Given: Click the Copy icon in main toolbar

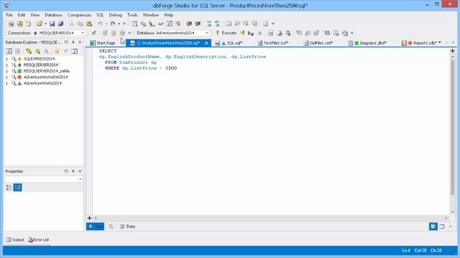Looking at the screenshot, I should coord(80,24).
